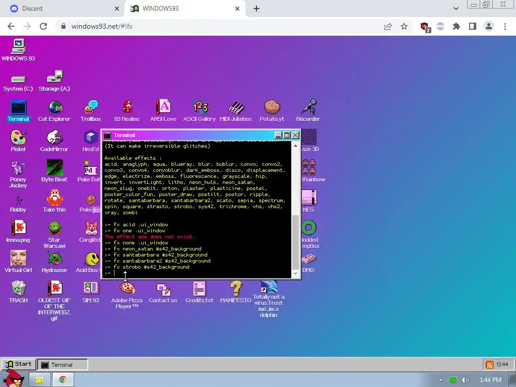This screenshot has height=387, width=516.
Task: Open the ASCII Gallery icon
Action: click(200, 111)
